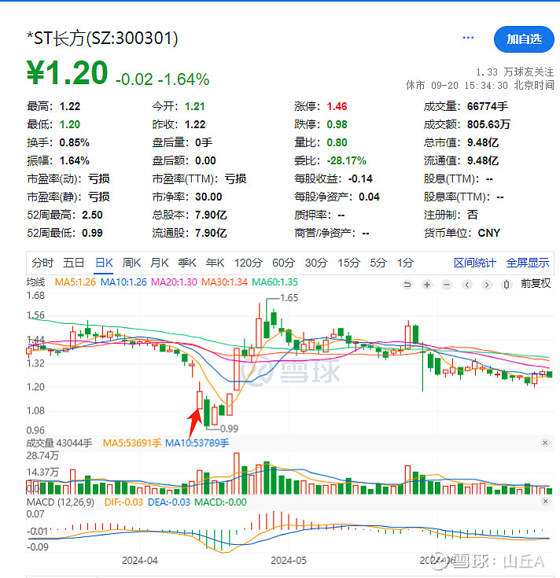Switch to the 分时 tab

pos(42,263)
